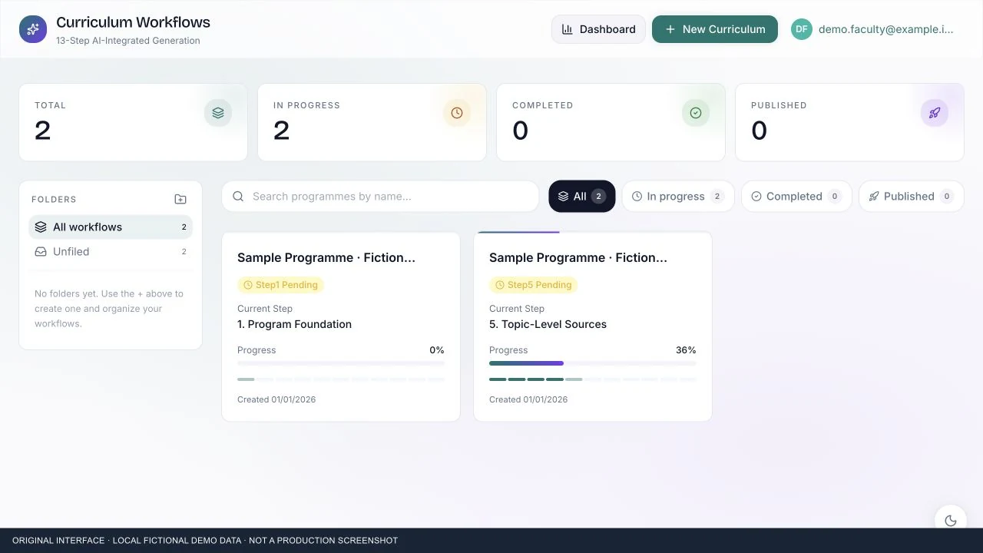Click the Completed card checkmark icon
The height and width of the screenshot is (553, 983).
696,113
